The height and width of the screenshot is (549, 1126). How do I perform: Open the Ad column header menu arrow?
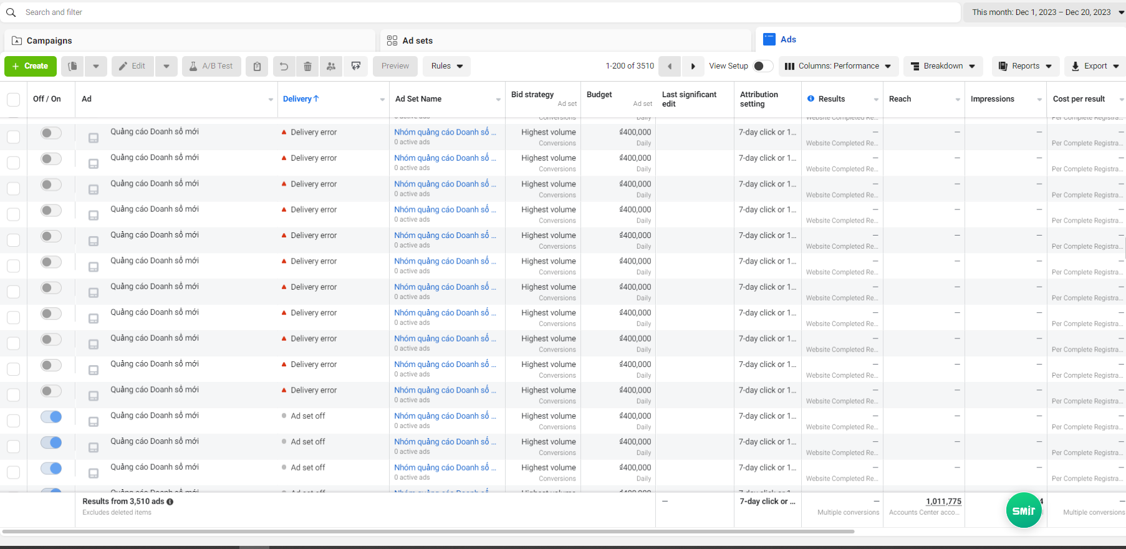(271, 100)
